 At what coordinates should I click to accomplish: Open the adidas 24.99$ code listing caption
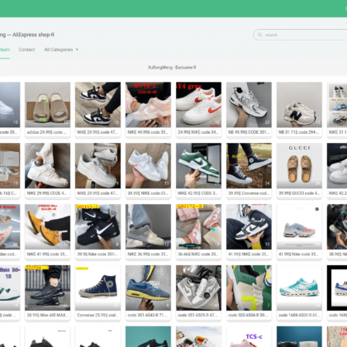coord(46,132)
